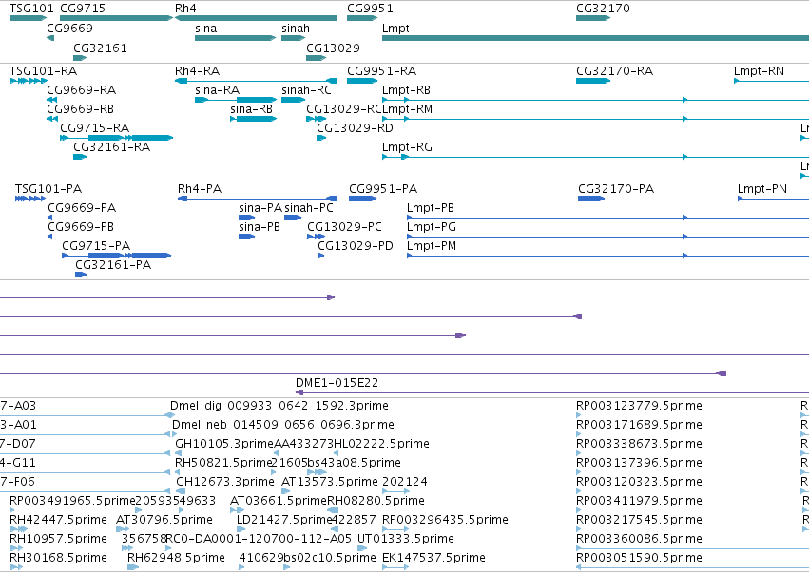Select the Rh4 gene label

pyautogui.click(x=185, y=9)
